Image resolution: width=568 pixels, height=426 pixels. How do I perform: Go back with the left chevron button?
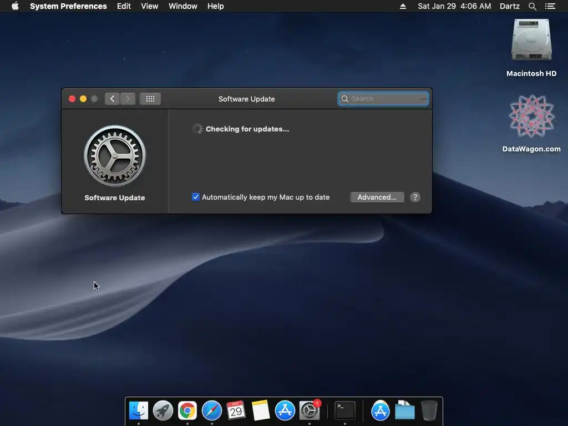coord(112,99)
